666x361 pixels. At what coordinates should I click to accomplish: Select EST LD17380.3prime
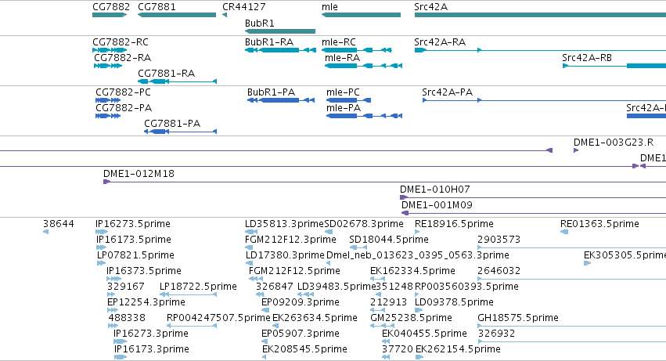(285, 255)
